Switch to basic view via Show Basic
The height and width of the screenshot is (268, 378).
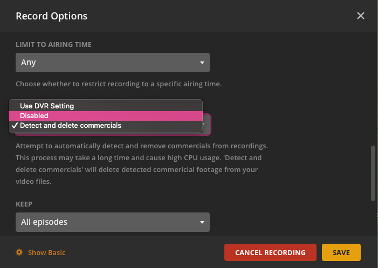(46, 252)
